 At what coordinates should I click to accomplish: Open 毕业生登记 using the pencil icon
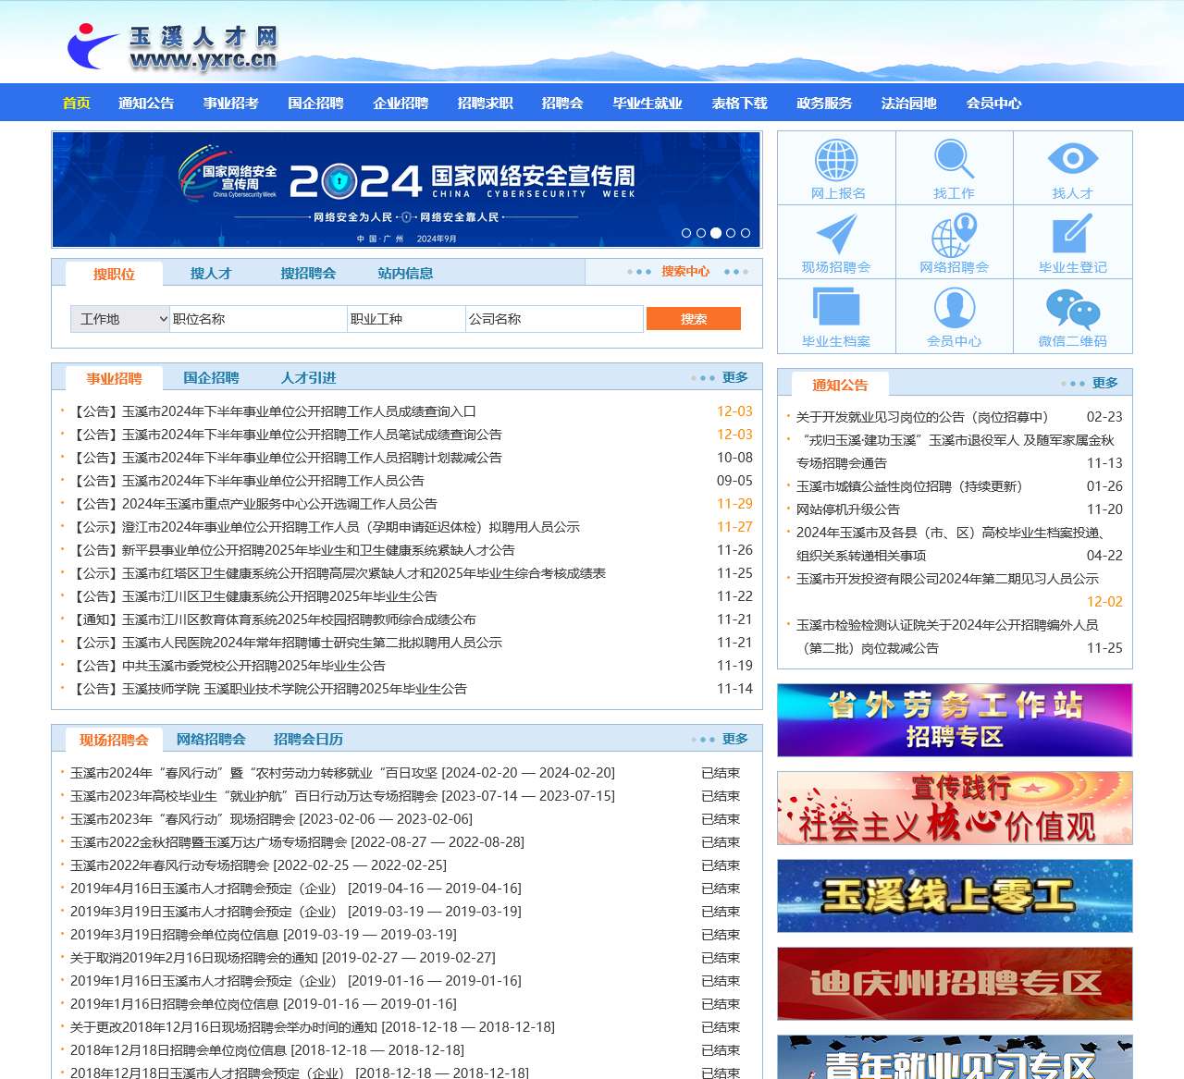(x=1073, y=241)
